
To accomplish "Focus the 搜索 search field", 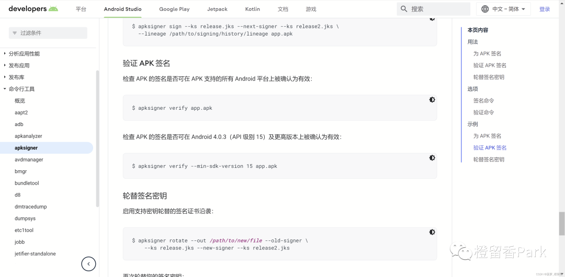I will click(434, 9).
